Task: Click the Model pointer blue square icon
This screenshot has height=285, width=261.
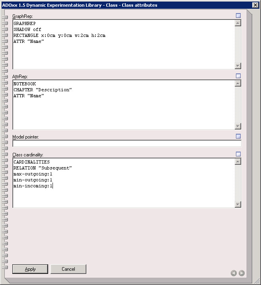Action: click(x=238, y=136)
